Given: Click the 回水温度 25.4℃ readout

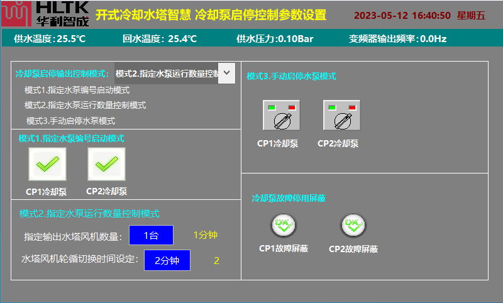Looking at the screenshot, I should click(x=160, y=39).
